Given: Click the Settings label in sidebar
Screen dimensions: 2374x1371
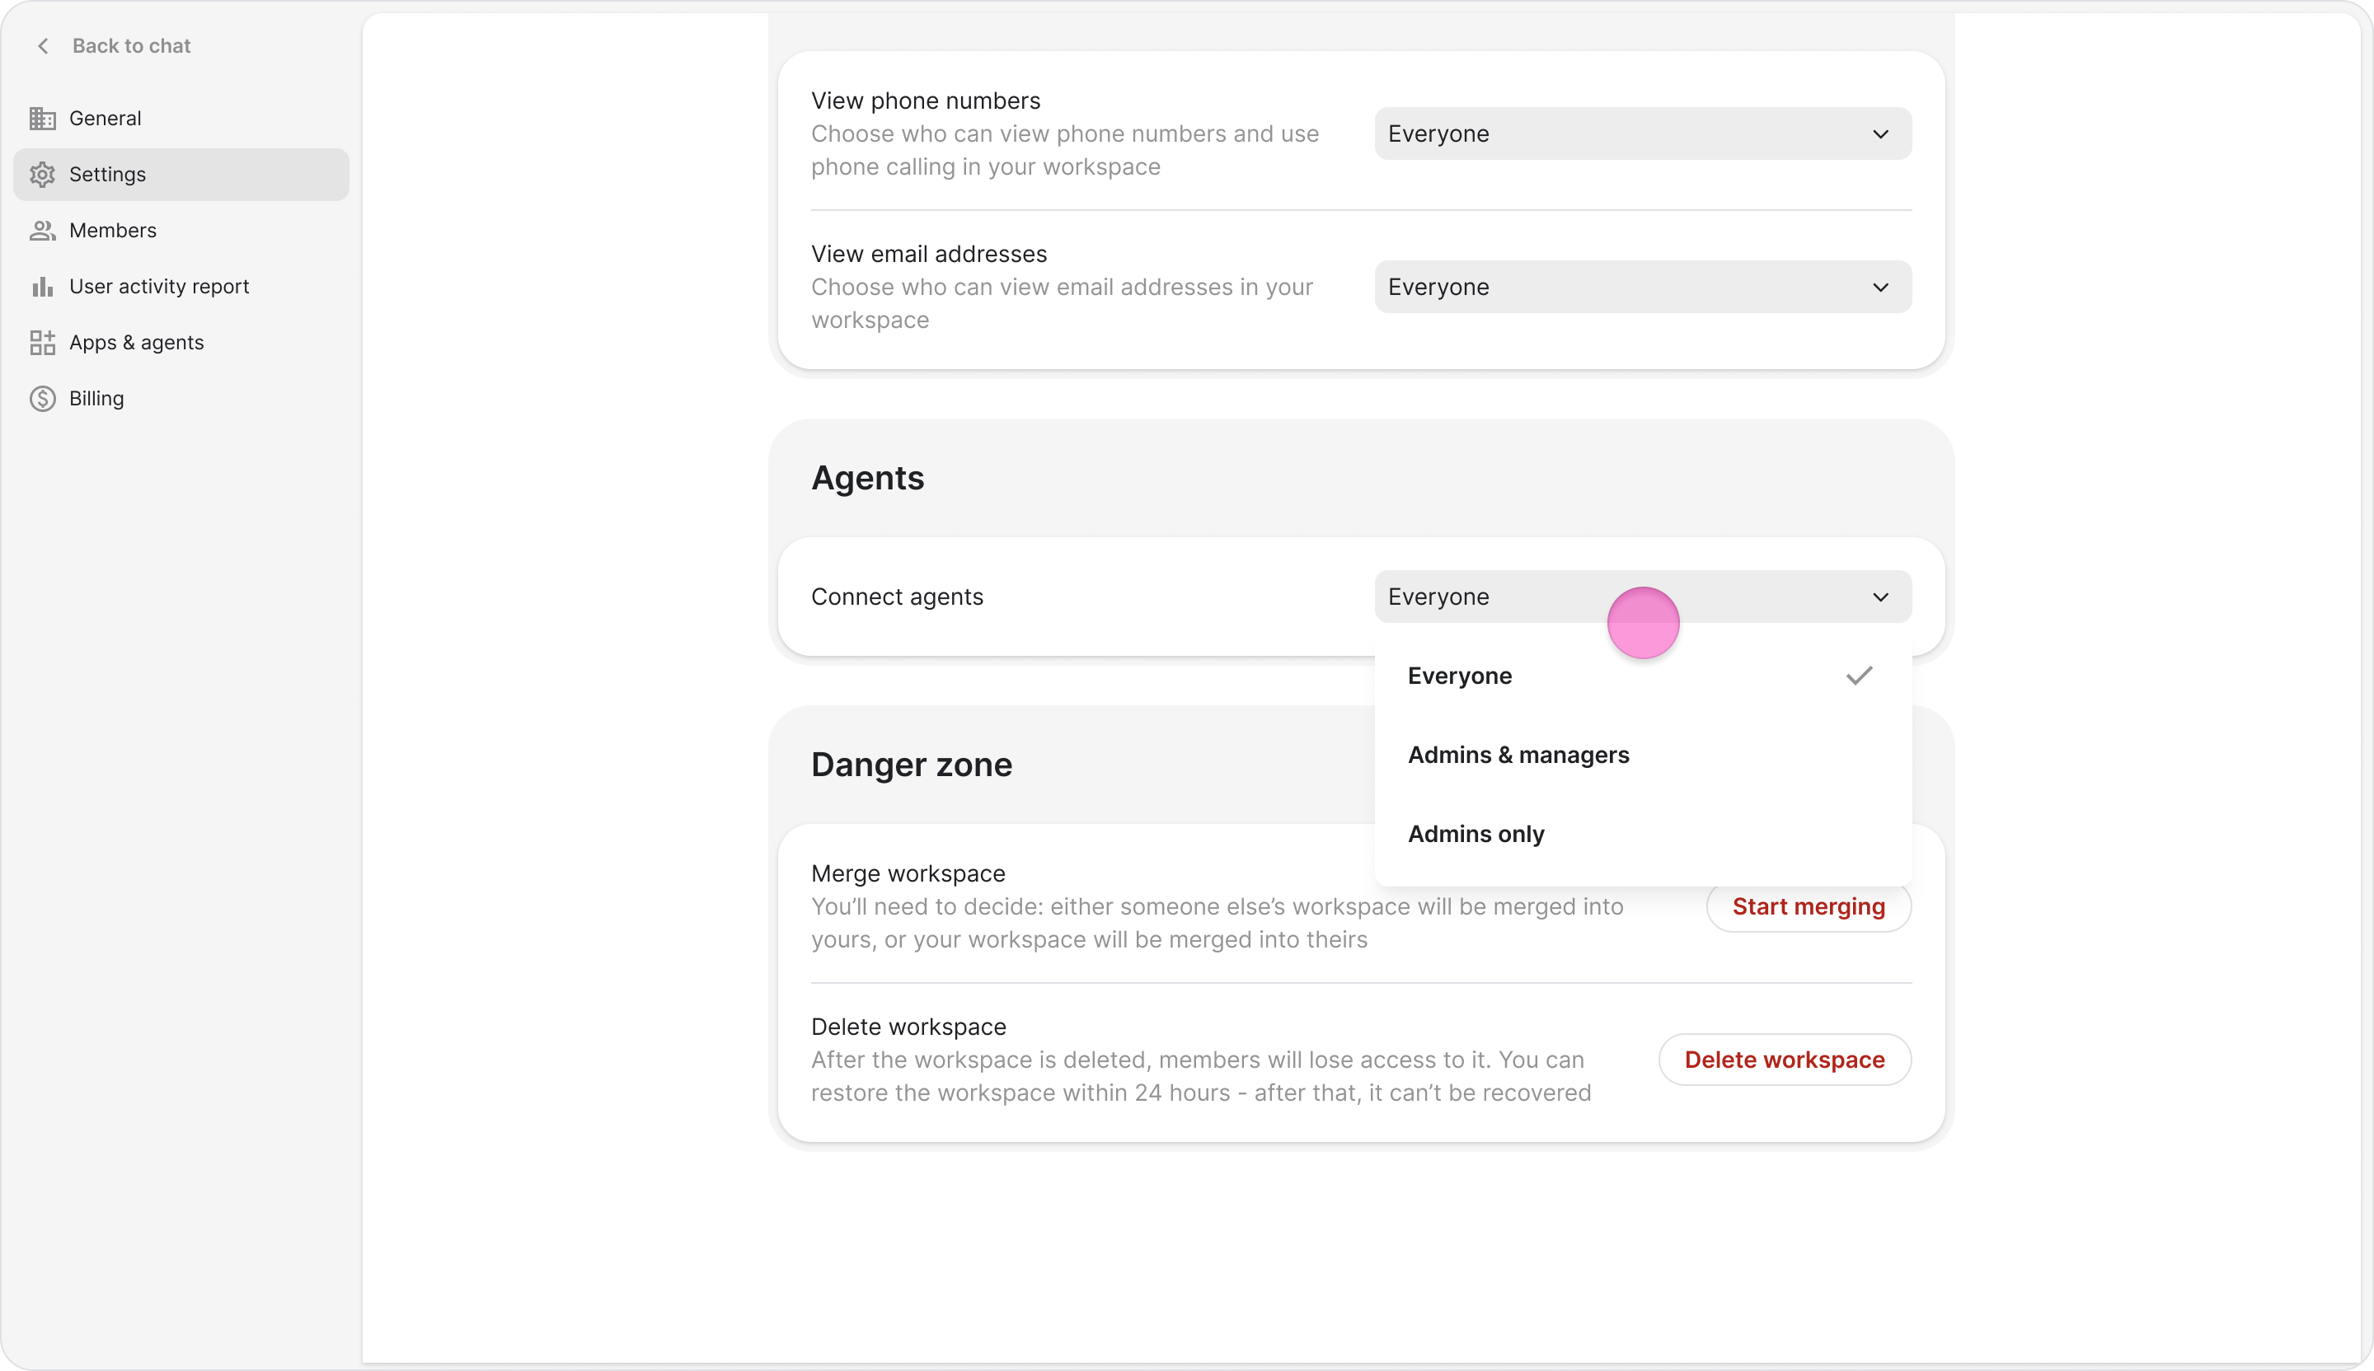Looking at the screenshot, I should pyautogui.click(x=107, y=174).
